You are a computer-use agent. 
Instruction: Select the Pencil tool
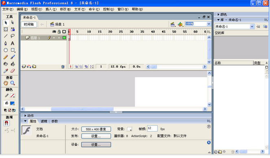tap(6, 57)
